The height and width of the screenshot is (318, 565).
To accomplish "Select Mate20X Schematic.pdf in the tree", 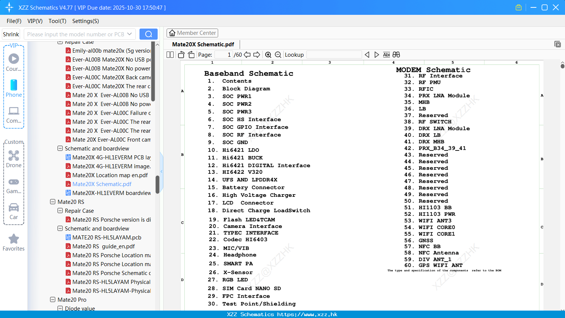I will 102,184.
